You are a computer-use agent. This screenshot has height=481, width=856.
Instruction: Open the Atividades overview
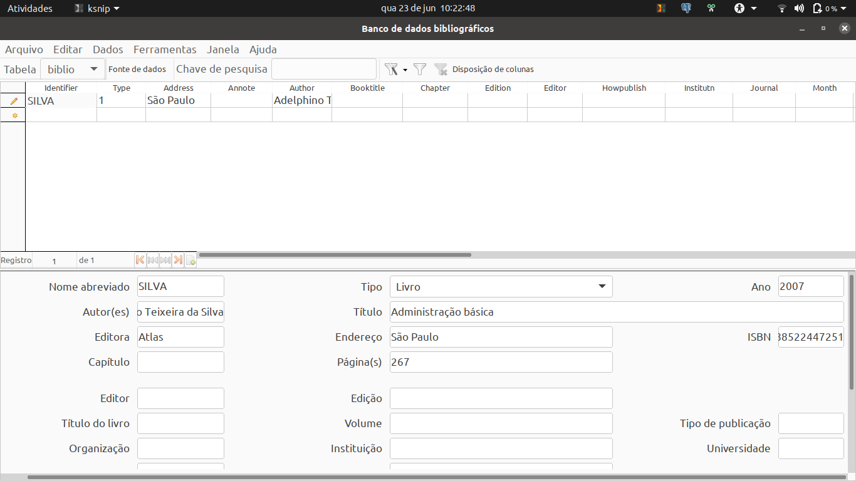(30, 8)
